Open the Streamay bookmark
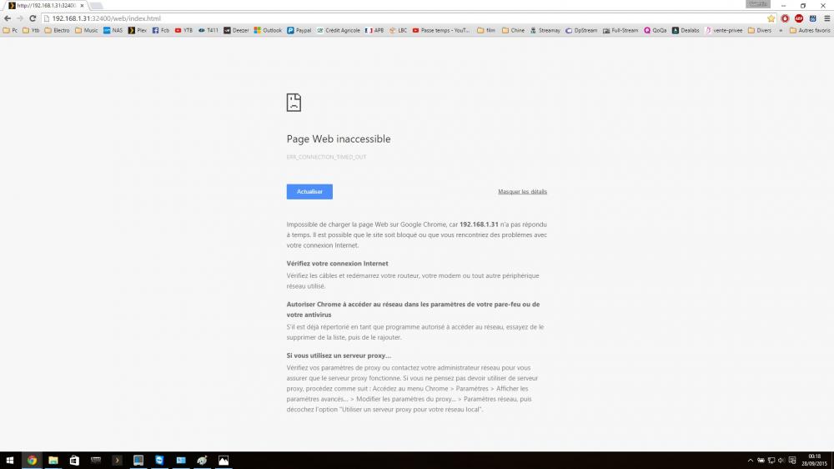The height and width of the screenshot is (469, 834). click(x=545, y=30)
